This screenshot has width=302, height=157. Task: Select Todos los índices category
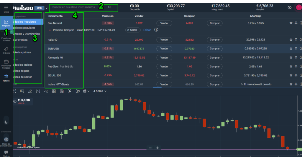tap(23, 65)
